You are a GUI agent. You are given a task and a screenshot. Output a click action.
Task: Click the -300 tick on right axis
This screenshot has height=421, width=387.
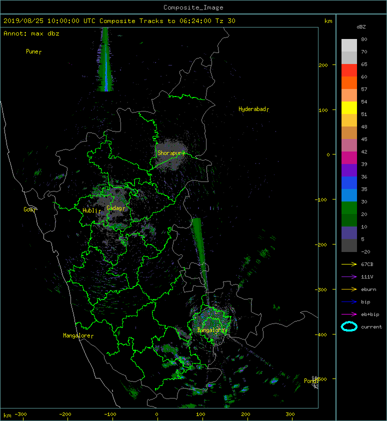pyautogui.click(x=321, y=289)
